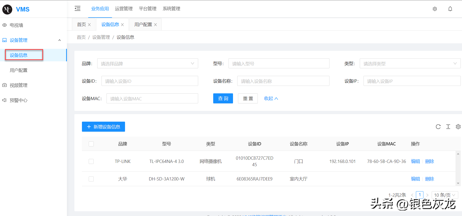
Task: Open notifications bell icon
Action: pos(450,9)
